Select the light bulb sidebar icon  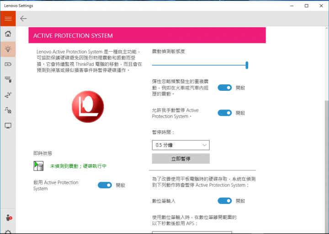point(8,49)
